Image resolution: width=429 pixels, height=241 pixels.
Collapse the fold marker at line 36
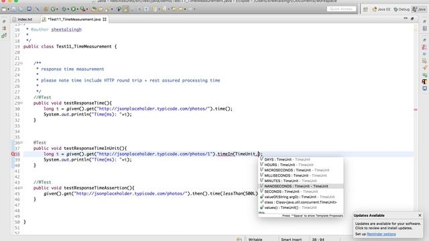pos(21,143)
